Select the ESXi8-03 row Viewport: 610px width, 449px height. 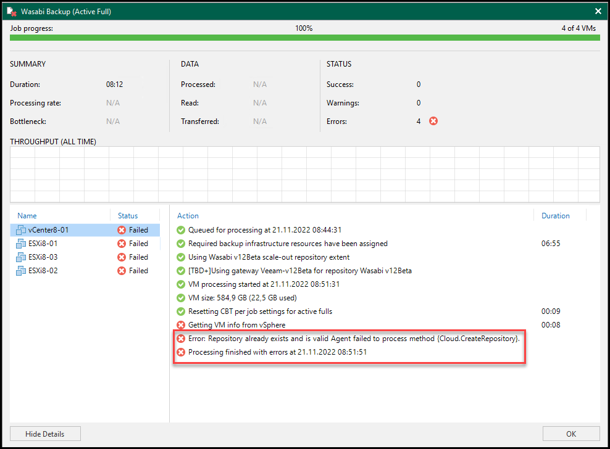tap(85, 257)
